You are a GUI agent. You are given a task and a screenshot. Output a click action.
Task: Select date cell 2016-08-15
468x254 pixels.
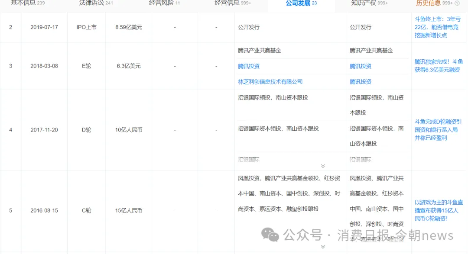(x=44, y=210)
